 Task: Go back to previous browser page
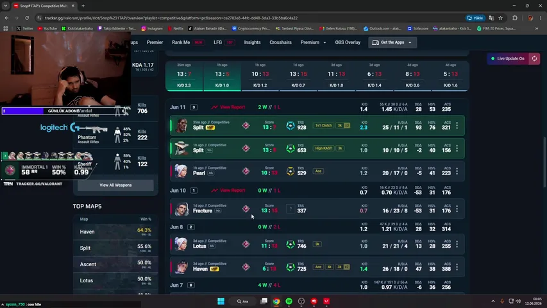point(6,18)
